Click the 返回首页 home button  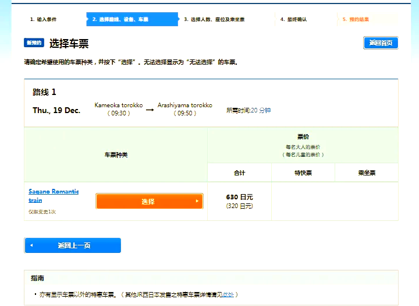tap(381, 43)
